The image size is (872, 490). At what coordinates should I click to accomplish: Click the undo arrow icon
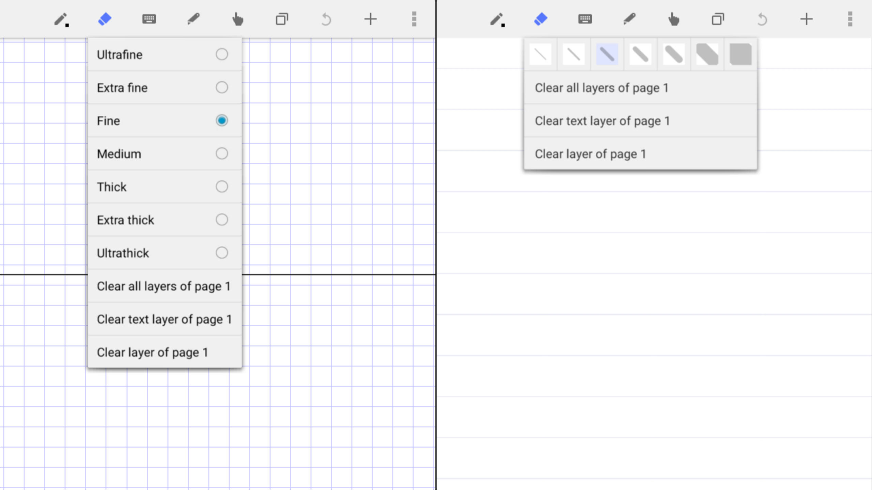coord(326,19)
